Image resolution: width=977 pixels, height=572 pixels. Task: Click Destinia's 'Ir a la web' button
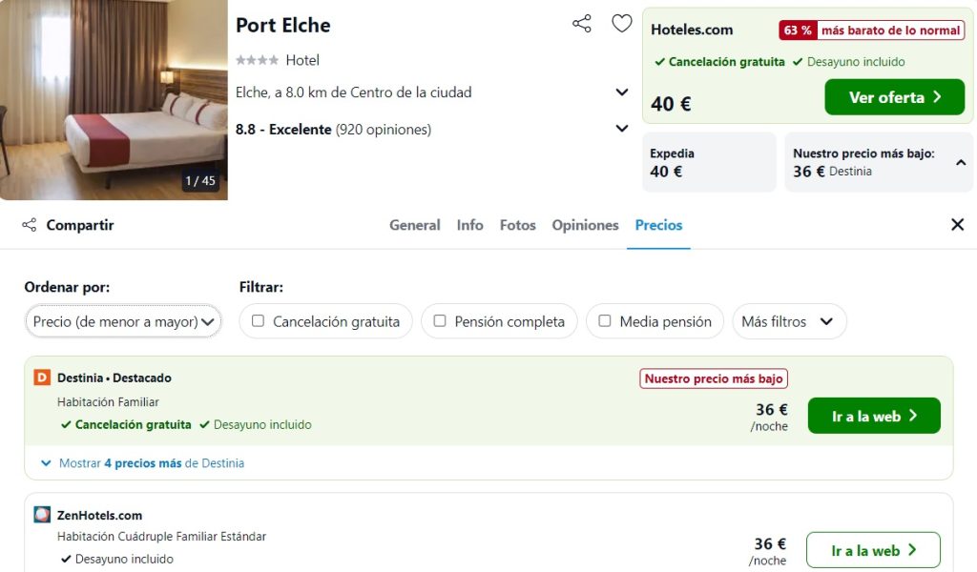[874, 416]
